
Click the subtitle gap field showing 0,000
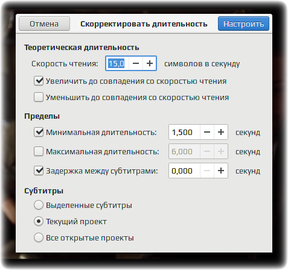pyautogui.click(x=184, y=171)
